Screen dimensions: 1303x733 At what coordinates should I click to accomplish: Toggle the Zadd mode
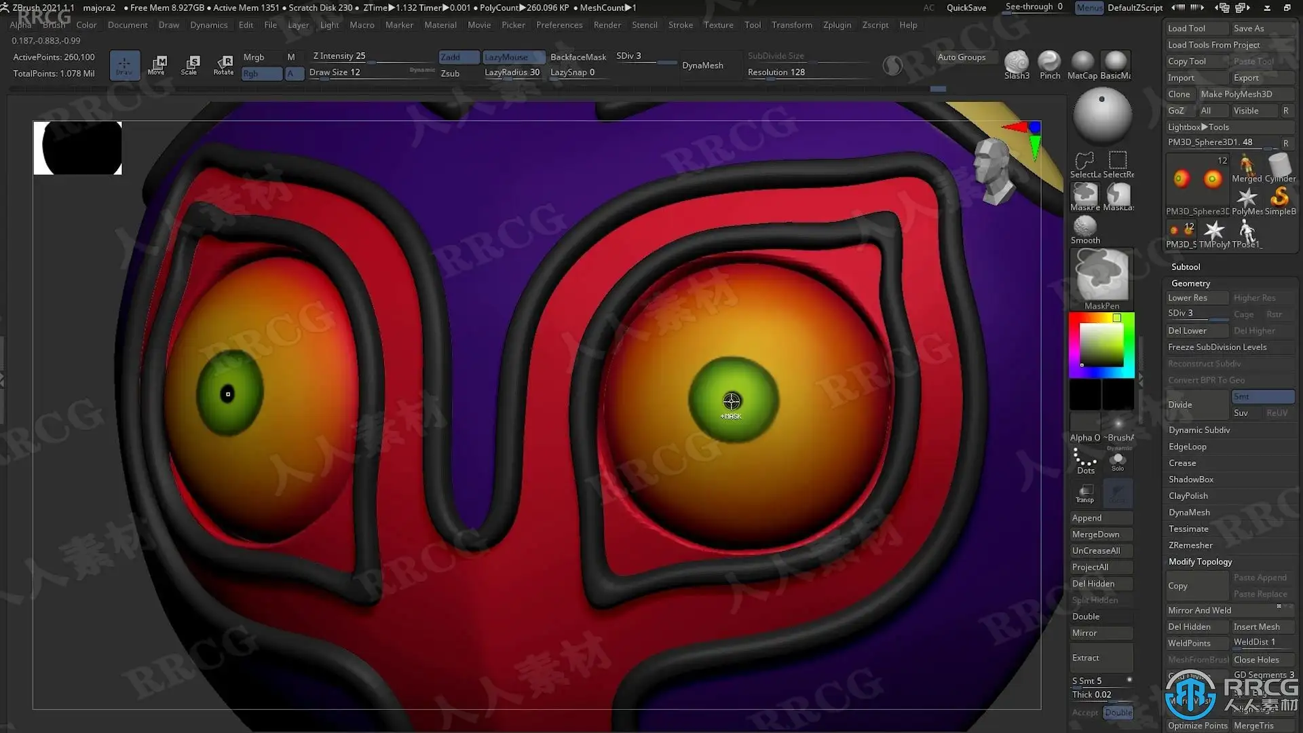pyautogui.click(x=459, y=57)
